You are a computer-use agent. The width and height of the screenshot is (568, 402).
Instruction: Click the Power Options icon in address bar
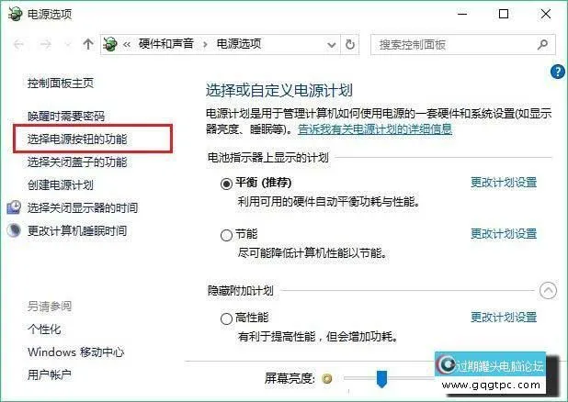[x=110, y=44]
